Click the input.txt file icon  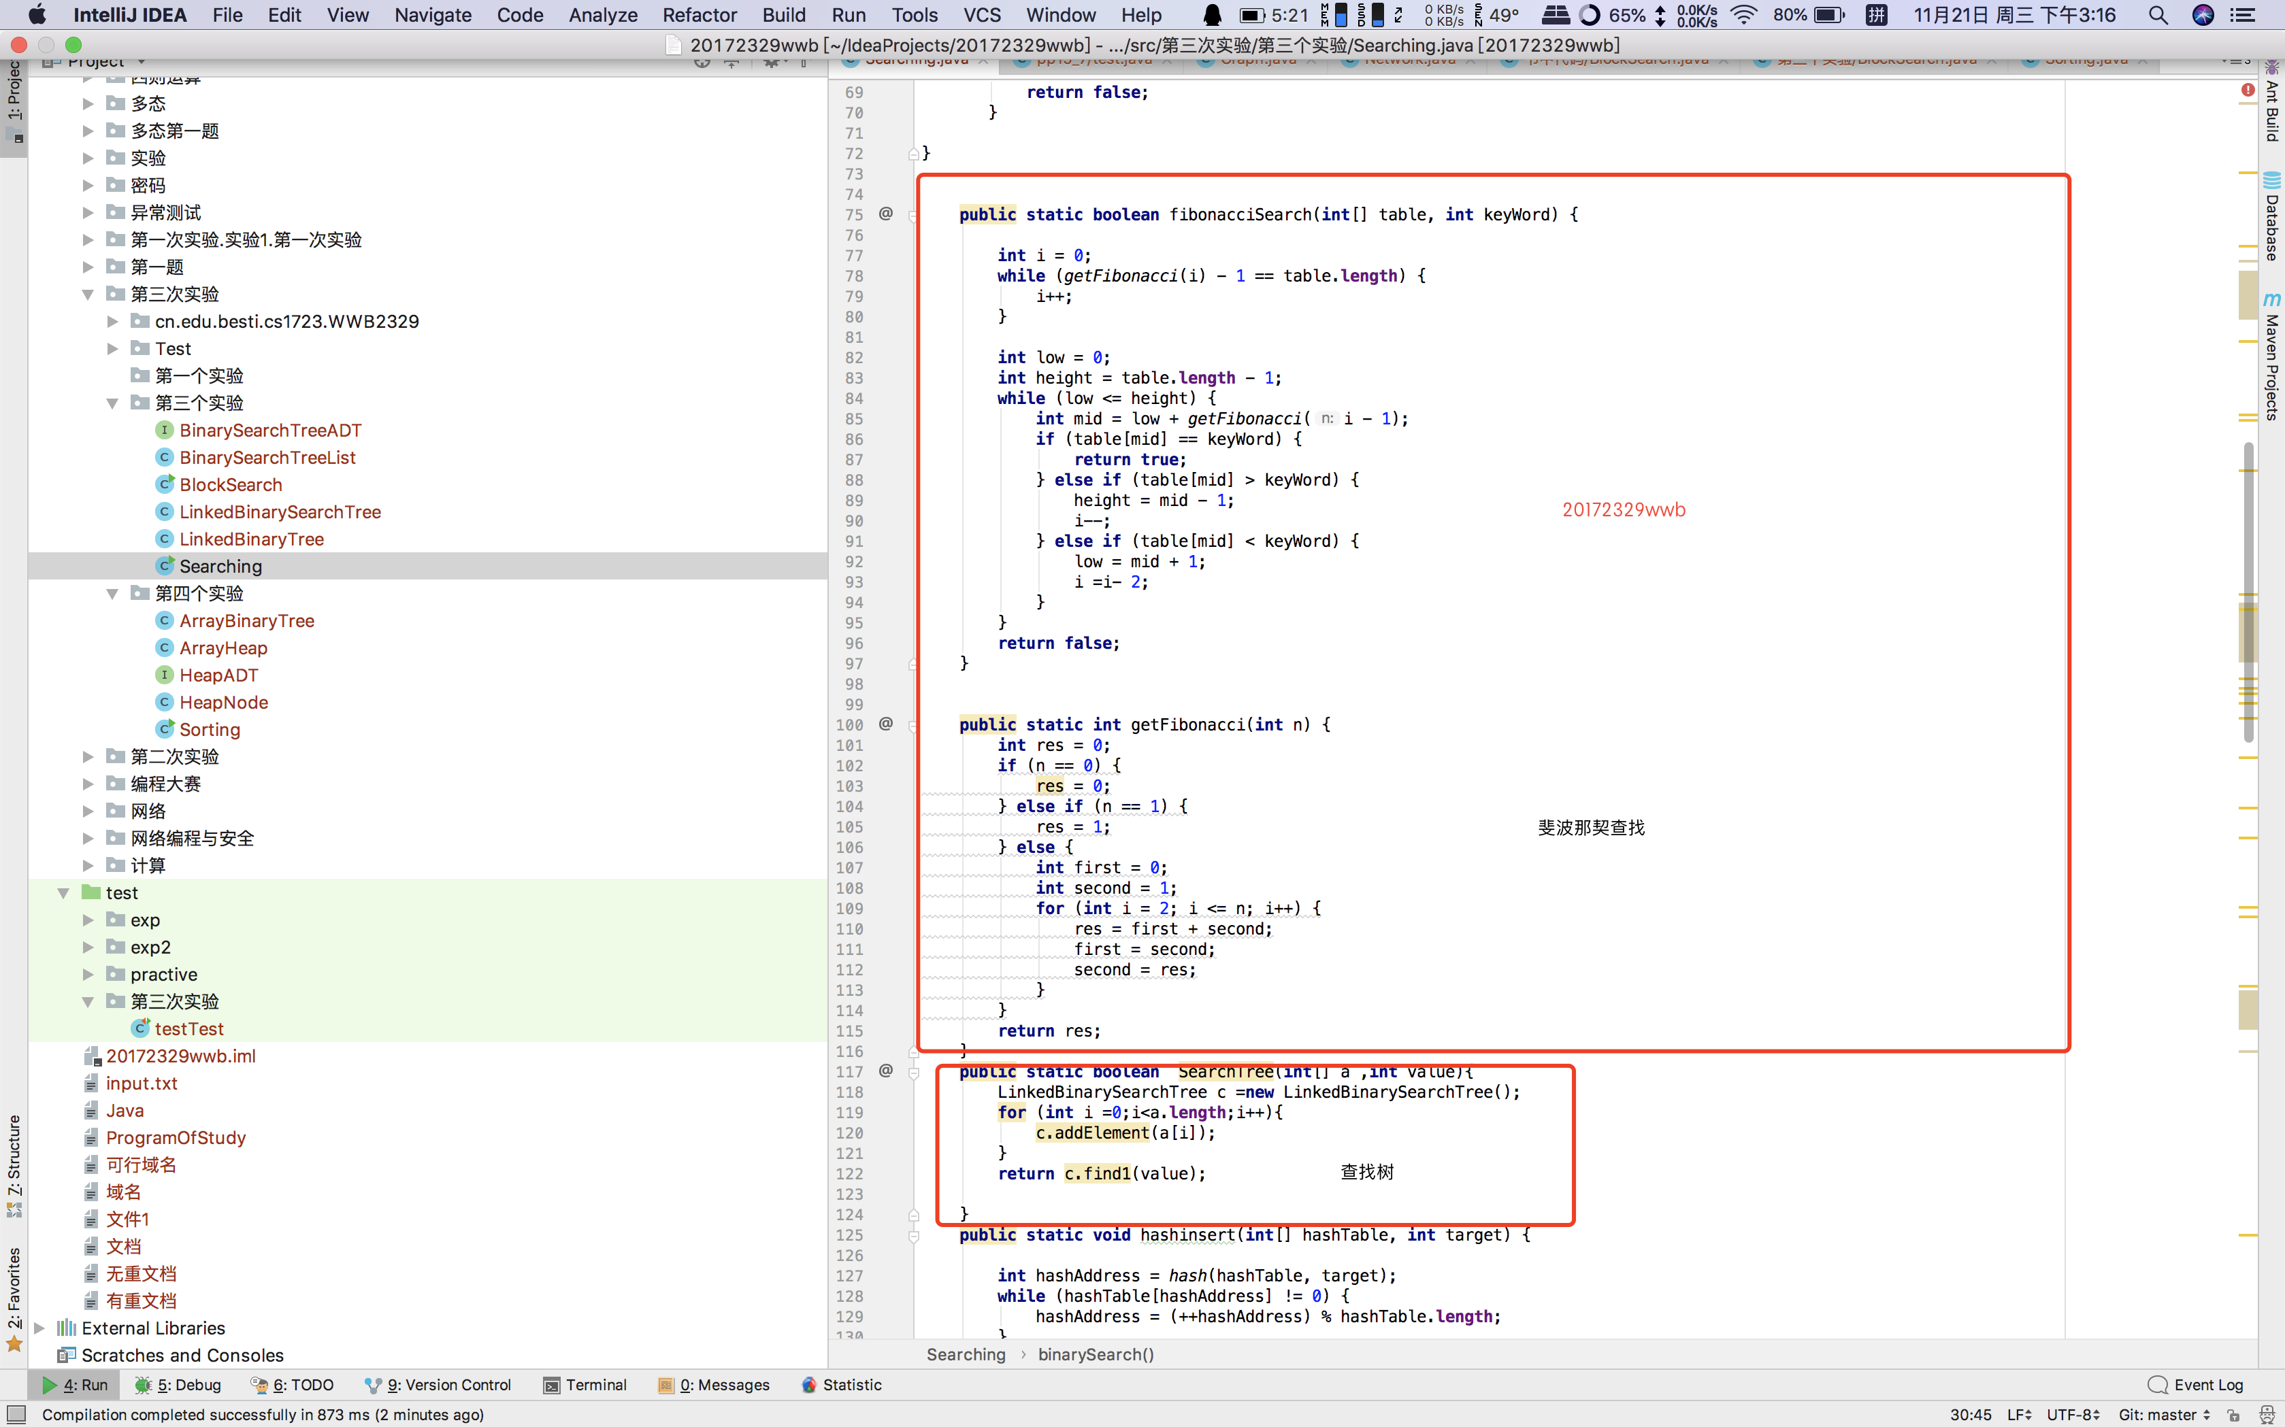pos(91,1084)
